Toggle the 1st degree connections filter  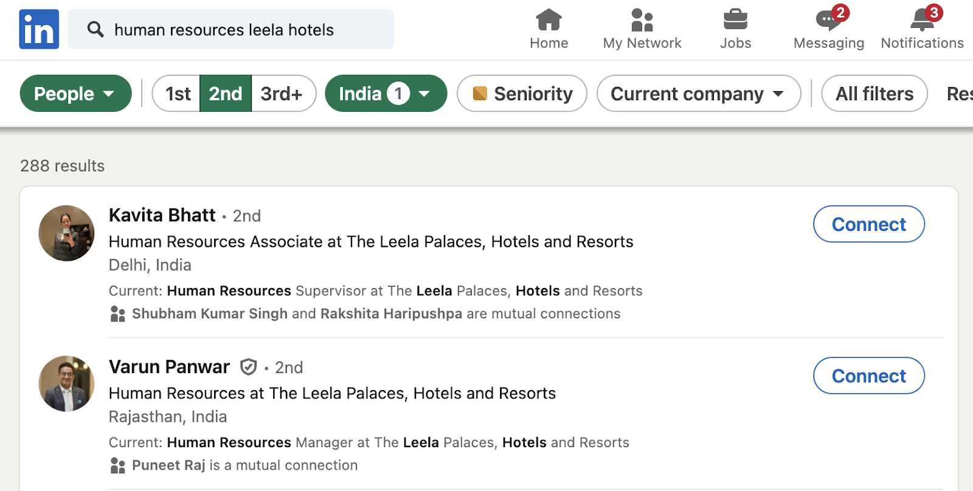[177, 94]
